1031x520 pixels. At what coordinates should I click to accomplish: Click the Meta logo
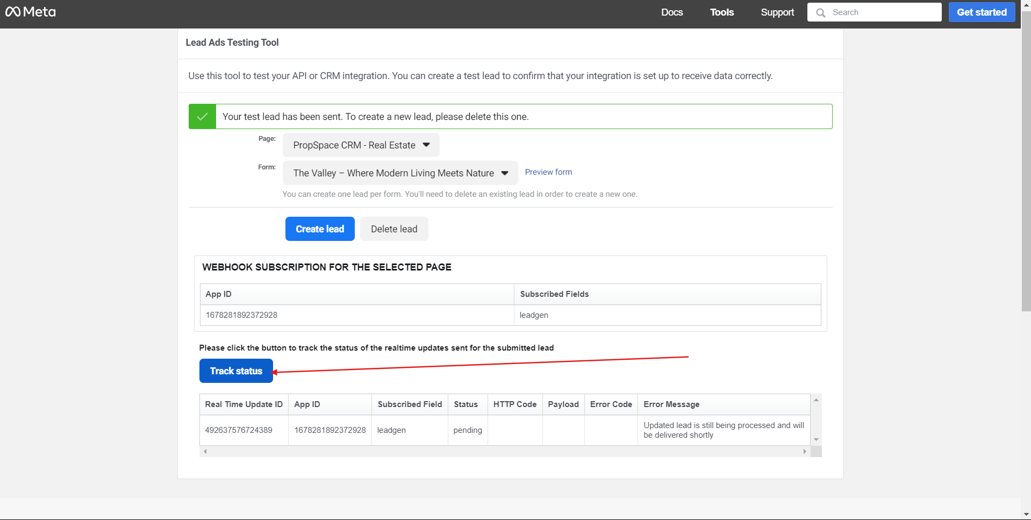[x=31, y=12]
